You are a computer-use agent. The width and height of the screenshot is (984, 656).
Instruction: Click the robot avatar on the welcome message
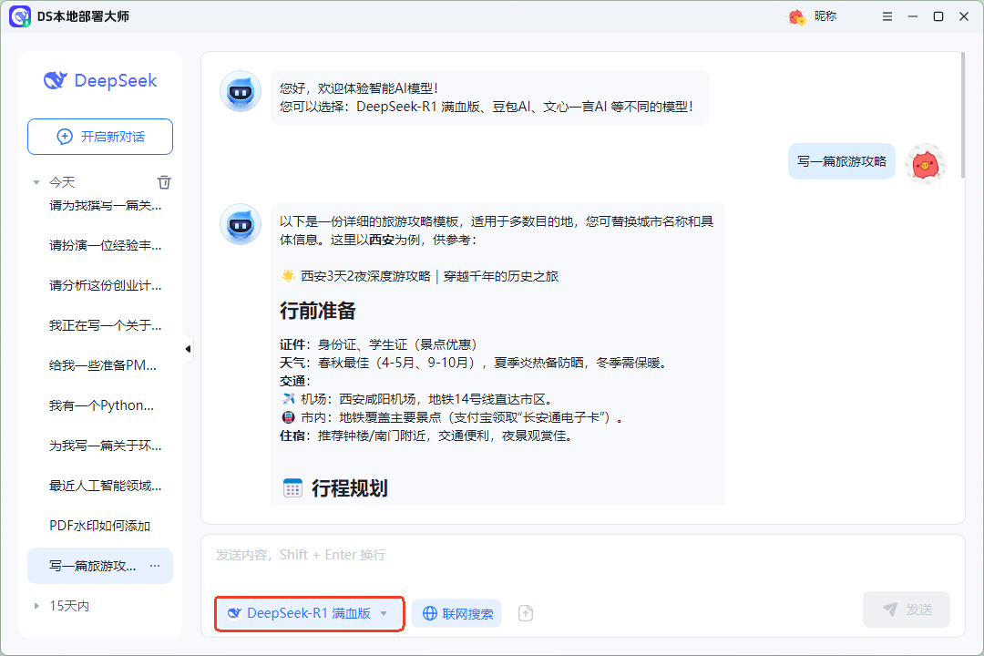(x=240, y=91)
